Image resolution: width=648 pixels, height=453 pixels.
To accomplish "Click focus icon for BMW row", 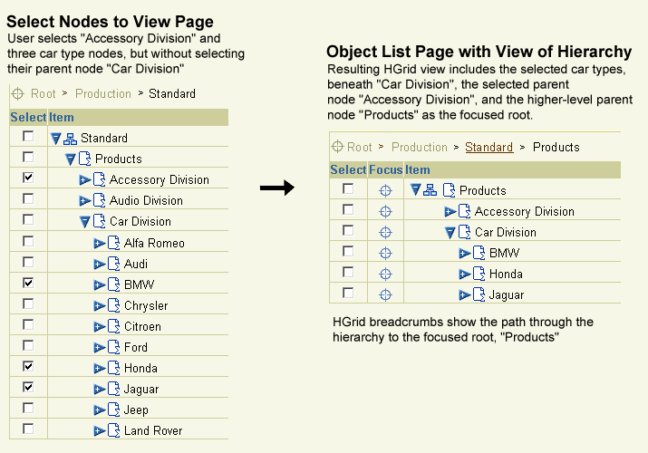I will pos(385,253).
